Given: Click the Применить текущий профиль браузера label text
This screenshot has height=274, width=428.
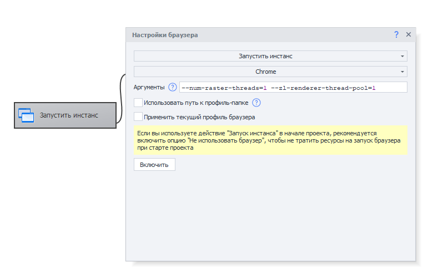Looking at the screenshot, I should point(199,117).
